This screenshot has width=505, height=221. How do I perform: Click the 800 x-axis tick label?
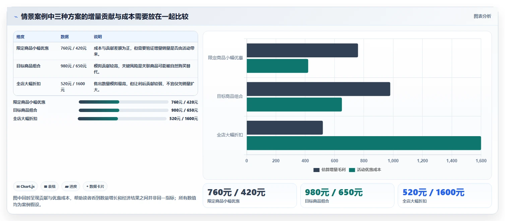364,161
